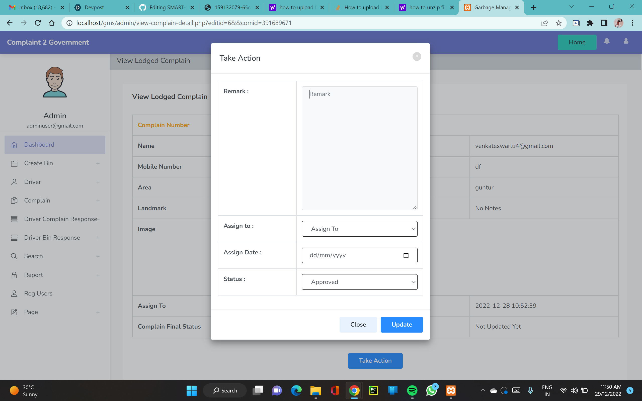Bookmark this page with star icon
The height and width of the screenshot is (401, 642).
(558, 23)
